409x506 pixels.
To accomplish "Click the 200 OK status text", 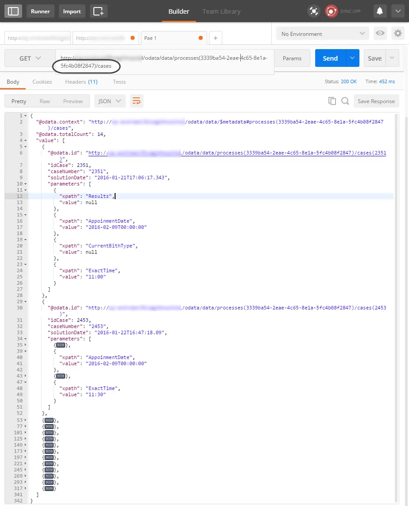I will tap(349, 81).
